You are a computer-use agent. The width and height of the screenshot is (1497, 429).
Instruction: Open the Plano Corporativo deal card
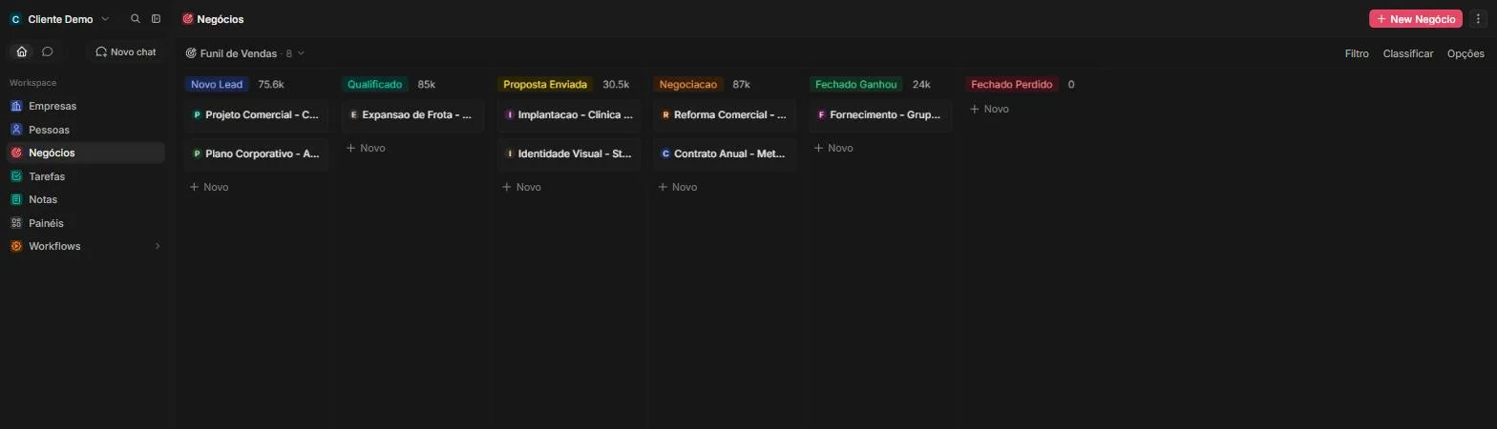[x=256, y=153]
